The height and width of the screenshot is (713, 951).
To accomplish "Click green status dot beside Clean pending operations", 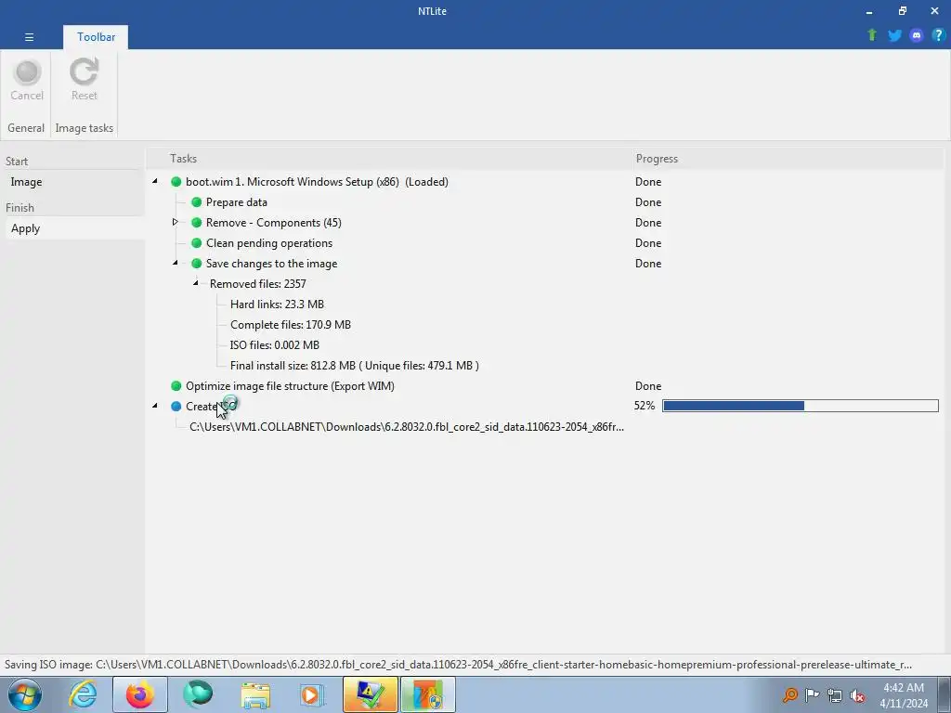I will [197, 243].
